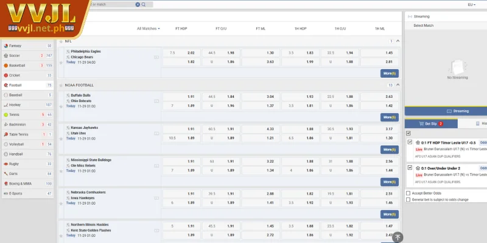Favorite the Kansas Jayhawks match star
Image resolution: width=487 pixels, height=243 pixels.
point(61,139)
